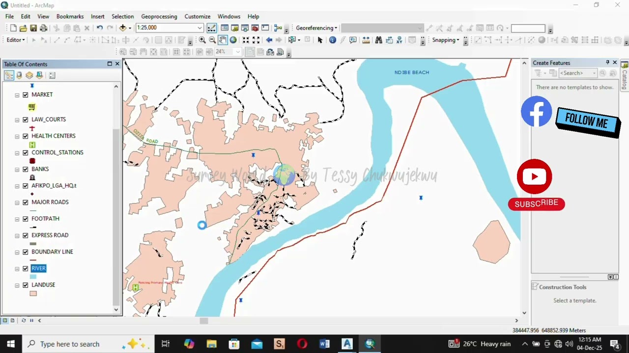
Task: Open the Snapping dropdown menu
Action: point(446,40)
